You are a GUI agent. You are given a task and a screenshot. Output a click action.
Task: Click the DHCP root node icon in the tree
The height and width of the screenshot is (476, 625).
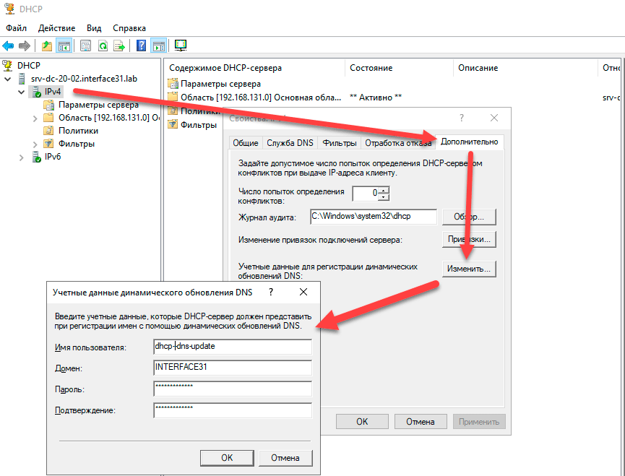(7, 65)
